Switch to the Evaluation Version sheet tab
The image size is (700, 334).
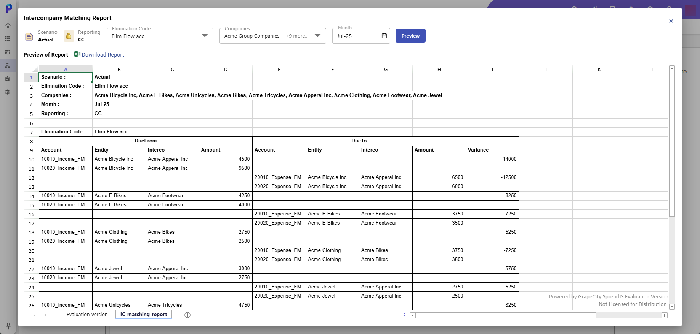point(87,315)
